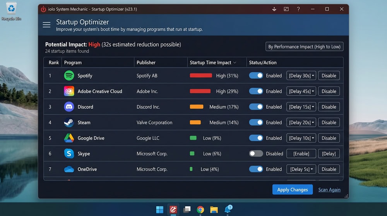
Task: Open the hamburger menu
Action: tap(46, 25)
